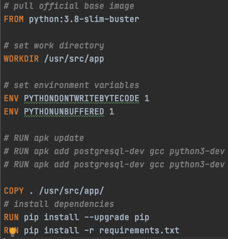The width and height of the screenshot is (228, 239).
Task: Click the COPY keyword
Action: (14, 191)
